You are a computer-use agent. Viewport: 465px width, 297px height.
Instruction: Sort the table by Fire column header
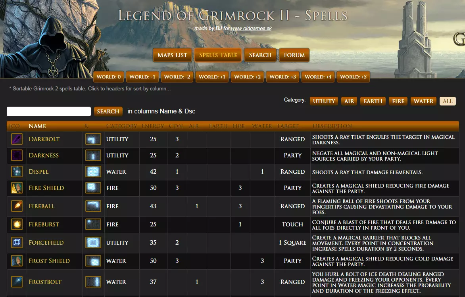pos(238,126)
